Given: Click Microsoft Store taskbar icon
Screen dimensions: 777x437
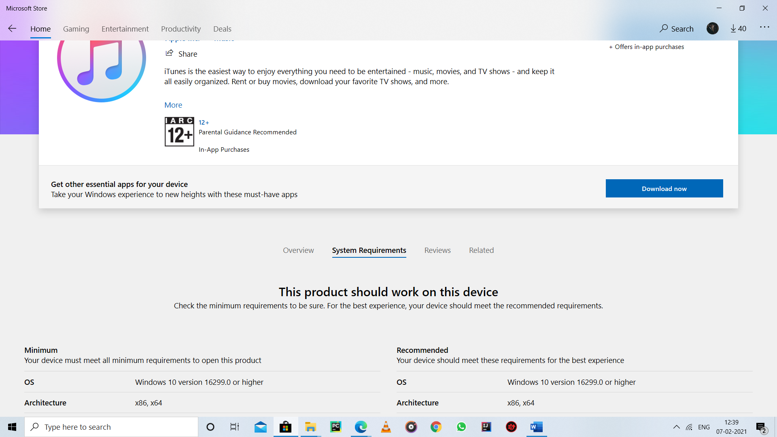Looking at the screenshot, I should [x=285, y=427].
